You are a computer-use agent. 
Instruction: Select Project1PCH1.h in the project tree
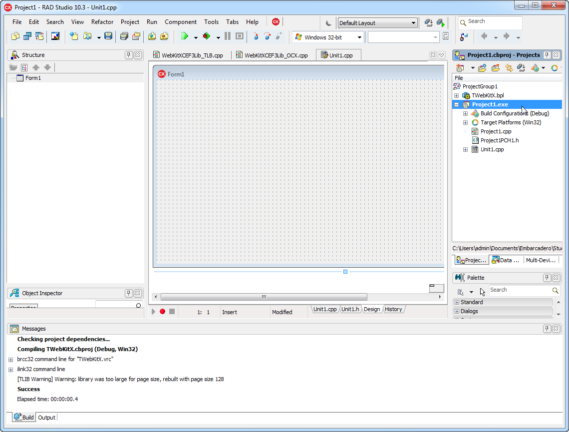499,140
